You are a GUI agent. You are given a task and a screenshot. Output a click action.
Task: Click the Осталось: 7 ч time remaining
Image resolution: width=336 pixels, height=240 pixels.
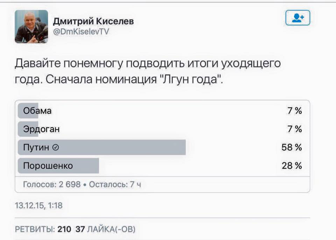coord(115,184)
